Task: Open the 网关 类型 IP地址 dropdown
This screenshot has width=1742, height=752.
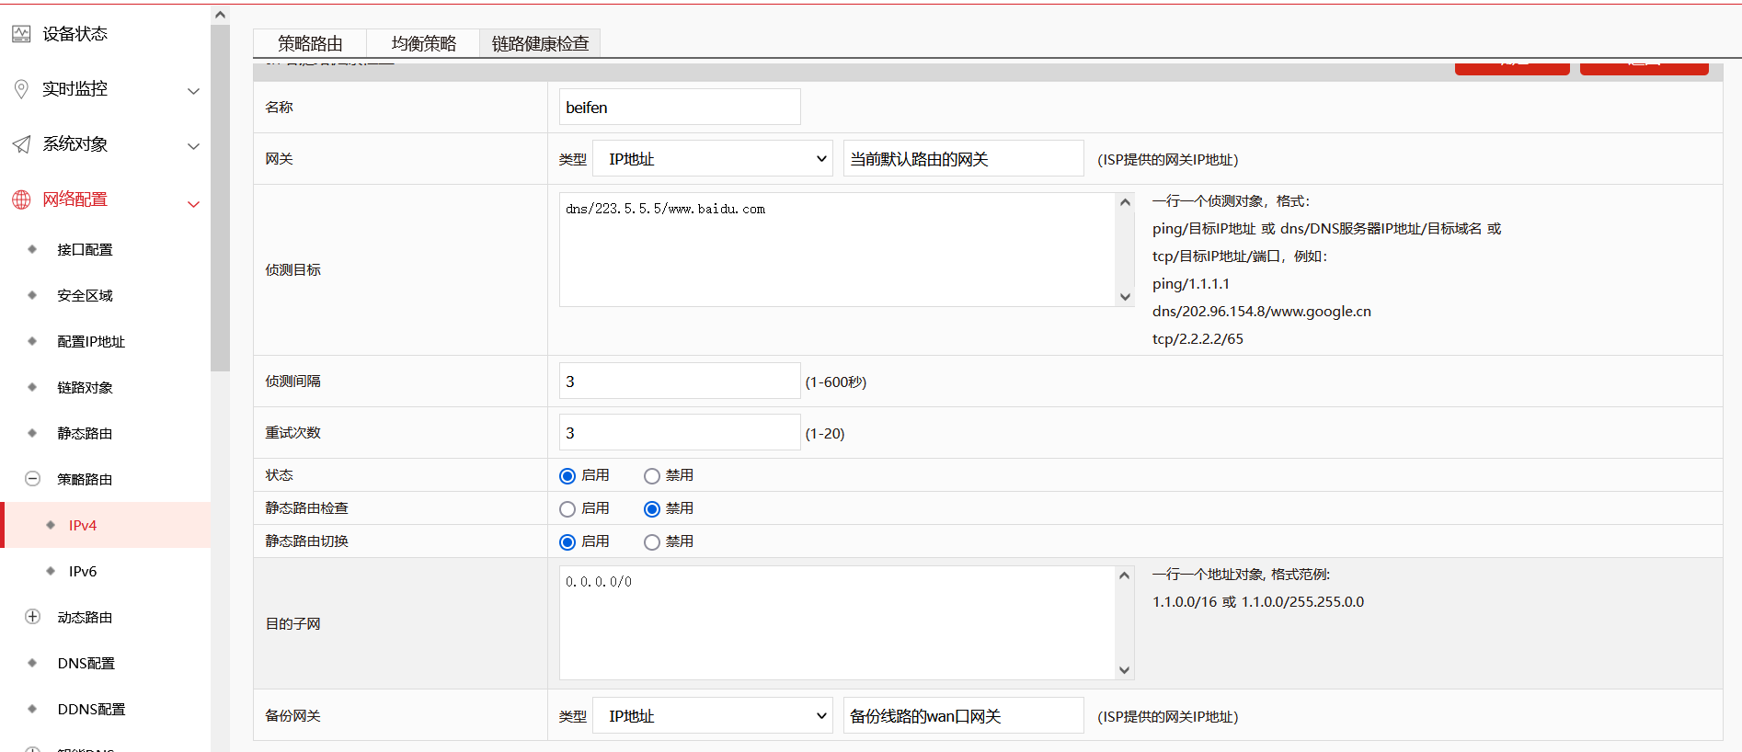Action: (x=713, y=159)
